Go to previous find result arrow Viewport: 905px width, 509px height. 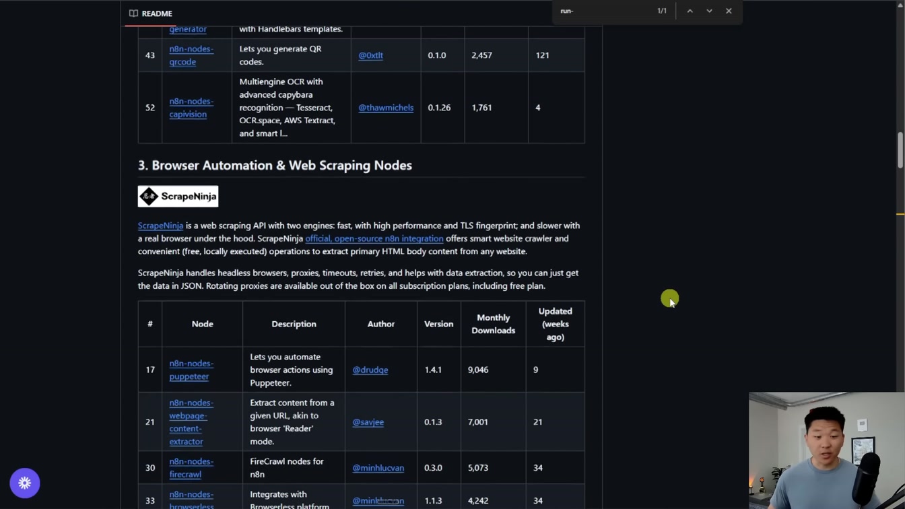[x=690, y=11]
